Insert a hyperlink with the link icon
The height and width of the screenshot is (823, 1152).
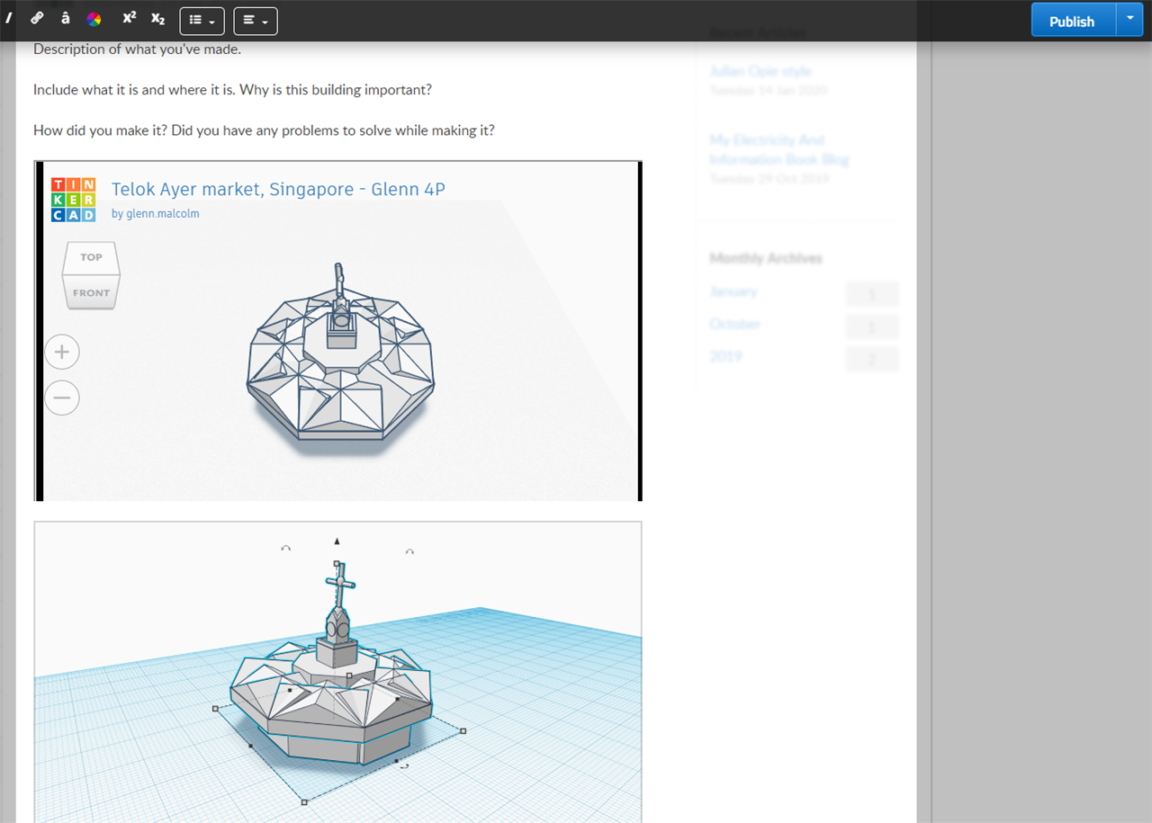[37, 19]
